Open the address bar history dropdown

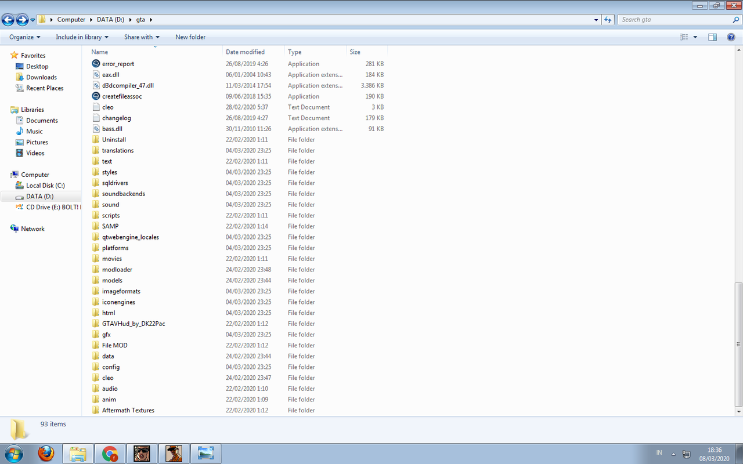click(x=597, y=20)
